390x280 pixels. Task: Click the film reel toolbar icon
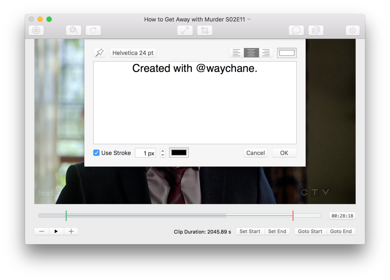[73, 30]
